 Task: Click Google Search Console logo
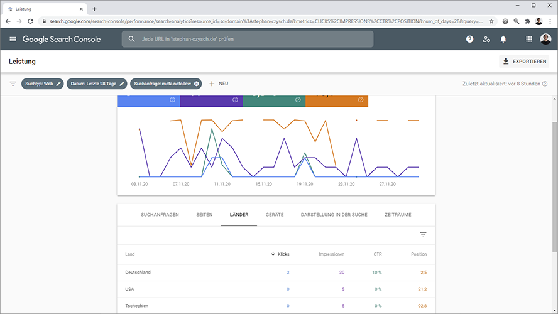tap(62, 39)
